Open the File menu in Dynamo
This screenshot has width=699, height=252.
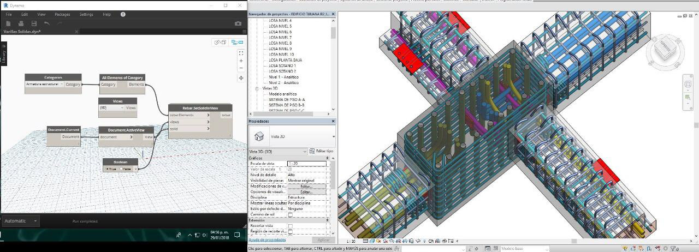pos(9,14)
